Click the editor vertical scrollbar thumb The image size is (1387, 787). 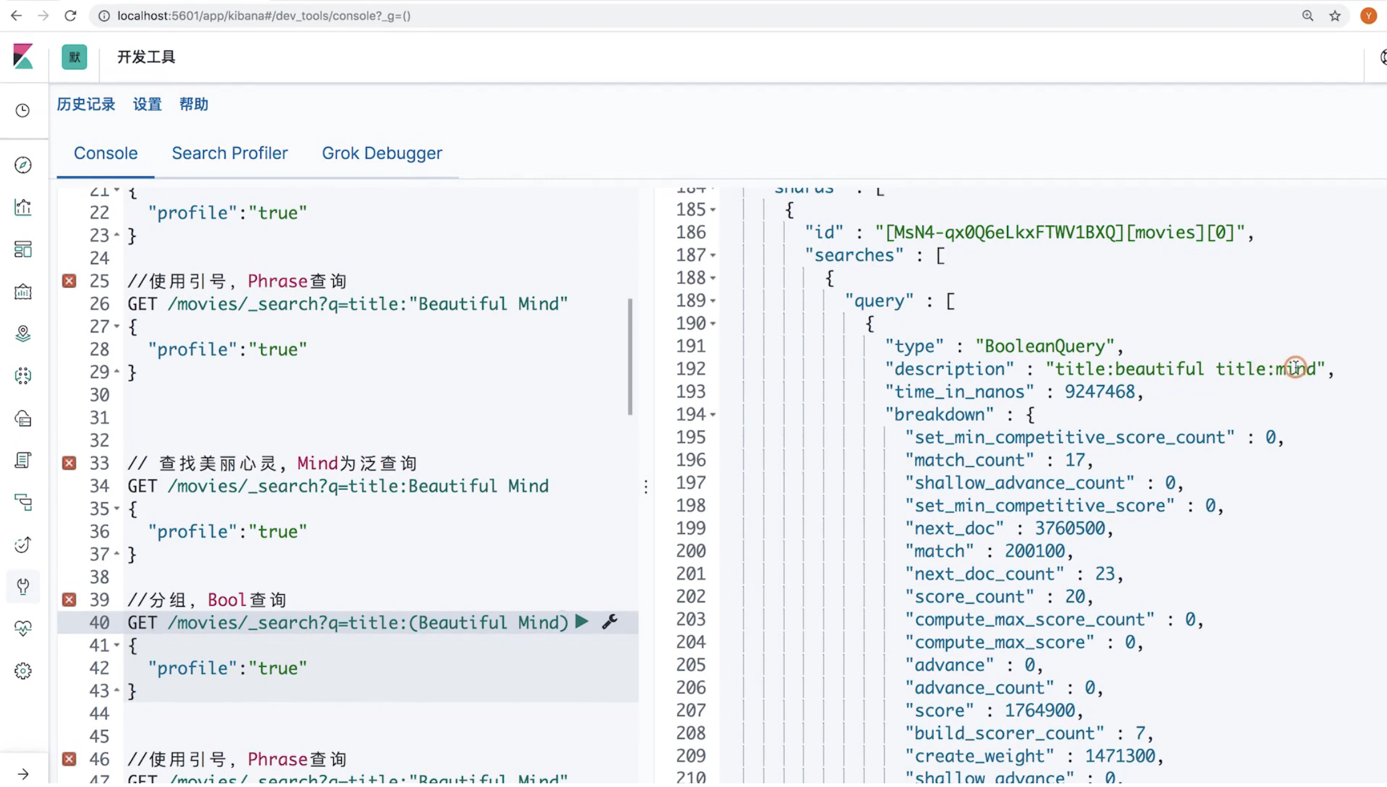pos(629,357)
